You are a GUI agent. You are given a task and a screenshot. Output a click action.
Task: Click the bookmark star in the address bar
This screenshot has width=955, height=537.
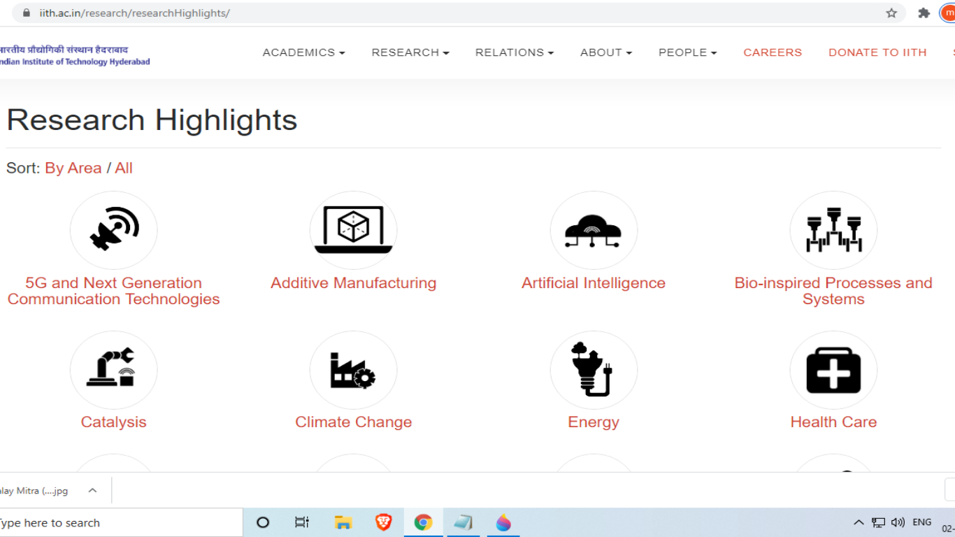tap(891, 12)
